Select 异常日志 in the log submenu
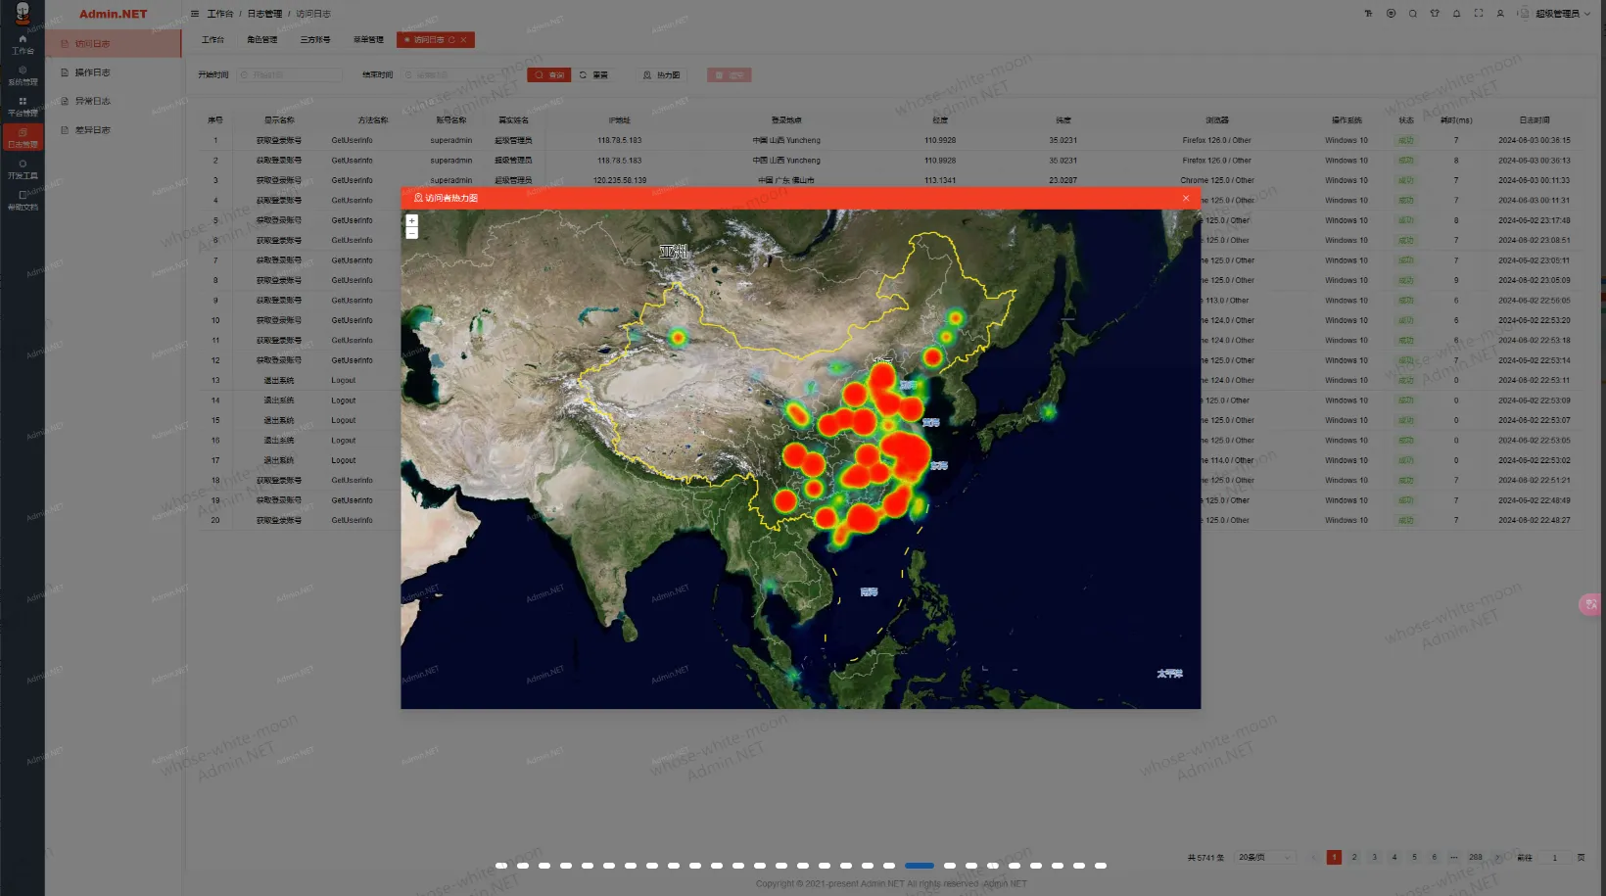Image resolution: width=1606 pixels, height=896 pixels. (113, 101)
